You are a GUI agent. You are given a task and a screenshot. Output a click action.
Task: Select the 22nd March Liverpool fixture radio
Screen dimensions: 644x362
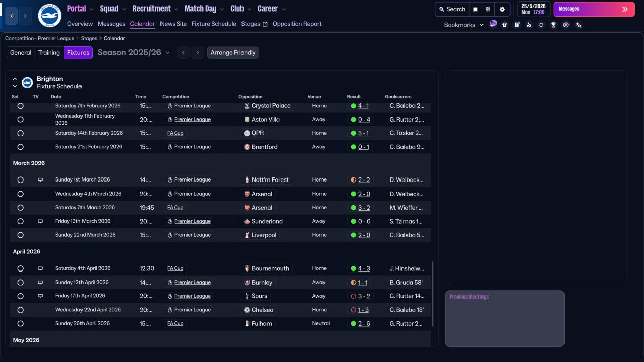point(20,235)
